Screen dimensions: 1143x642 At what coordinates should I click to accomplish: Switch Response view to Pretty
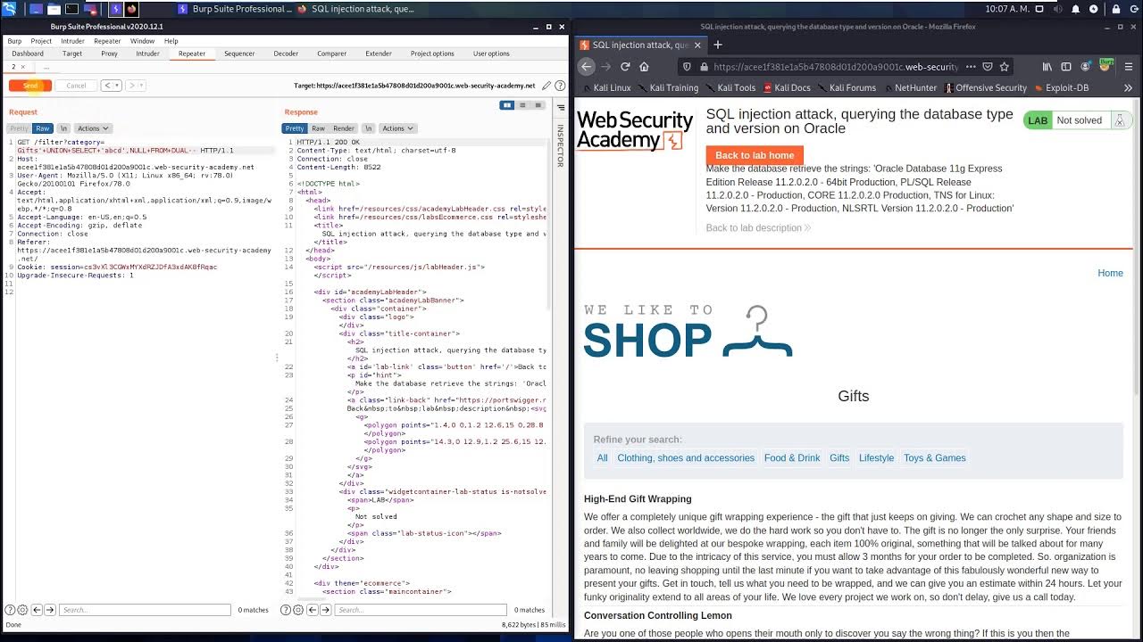click(295, 128)
